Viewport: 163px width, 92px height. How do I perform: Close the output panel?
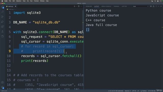coord(161,6)
